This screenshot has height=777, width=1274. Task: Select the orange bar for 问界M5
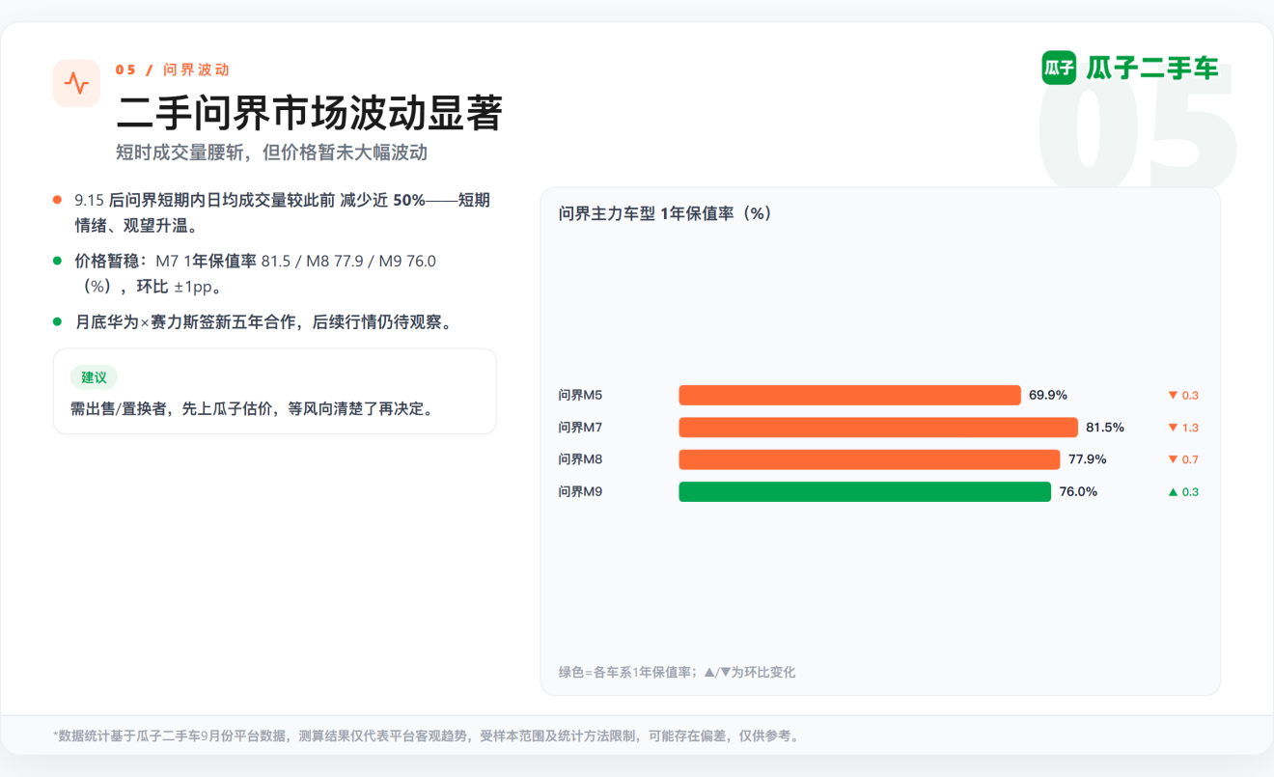[x=849, y=395]
